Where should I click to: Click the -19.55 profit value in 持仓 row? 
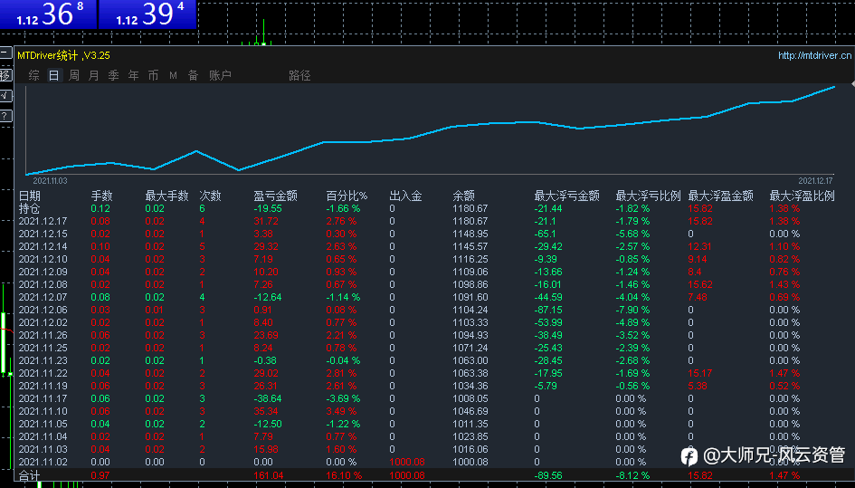point(268,208)
